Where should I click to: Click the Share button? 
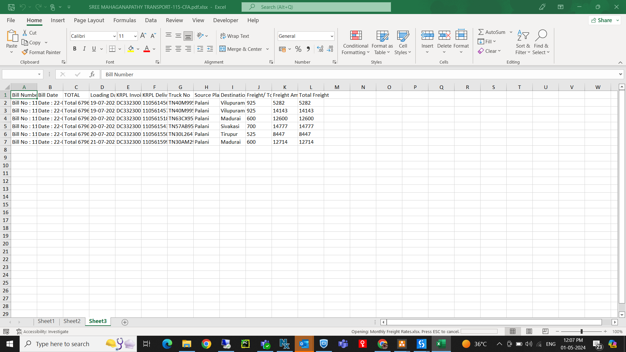click(x=602, y=20)
